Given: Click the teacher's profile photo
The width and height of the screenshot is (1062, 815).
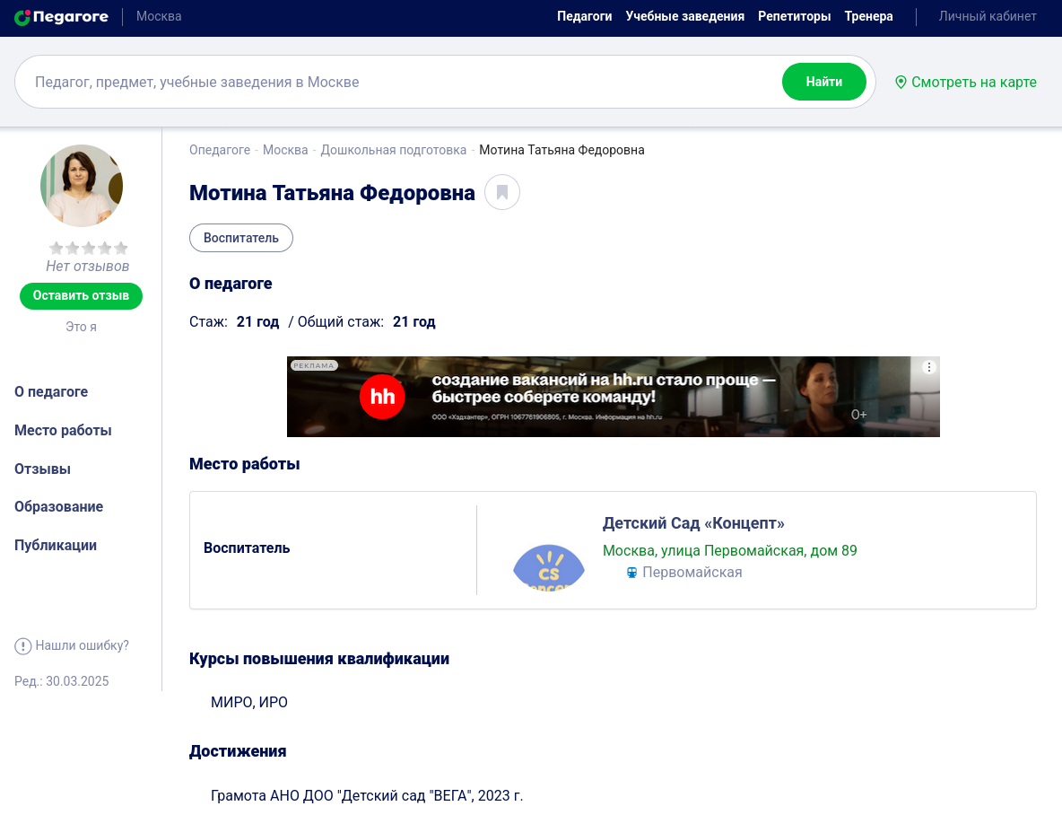Looking at the screenshot, I should pyautogui.click(x=81, y=186).
